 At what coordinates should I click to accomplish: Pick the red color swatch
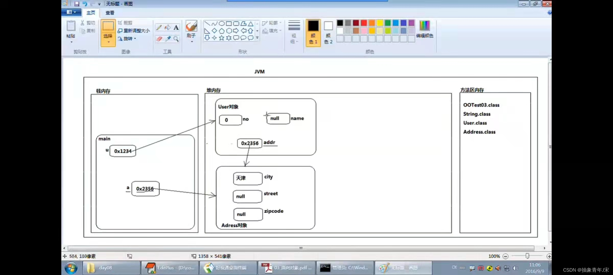click(364, 23)
